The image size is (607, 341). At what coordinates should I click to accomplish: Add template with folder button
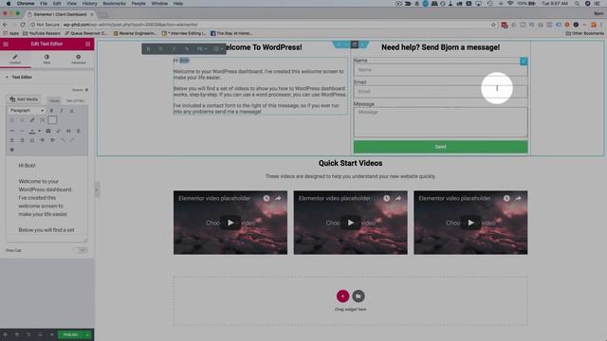pyautogui.click(x=359, y=296)
